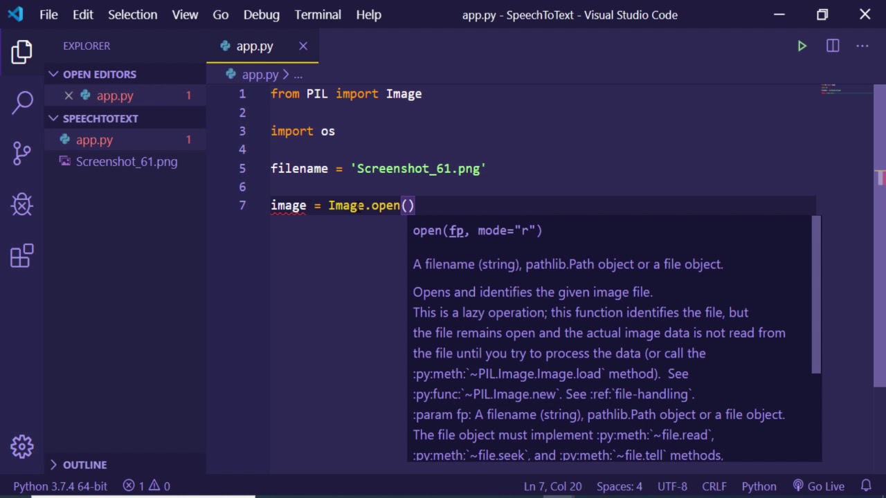886x498 pixels.
Task: Close the app.py editor tab
Action: click(x=303, y=46)
